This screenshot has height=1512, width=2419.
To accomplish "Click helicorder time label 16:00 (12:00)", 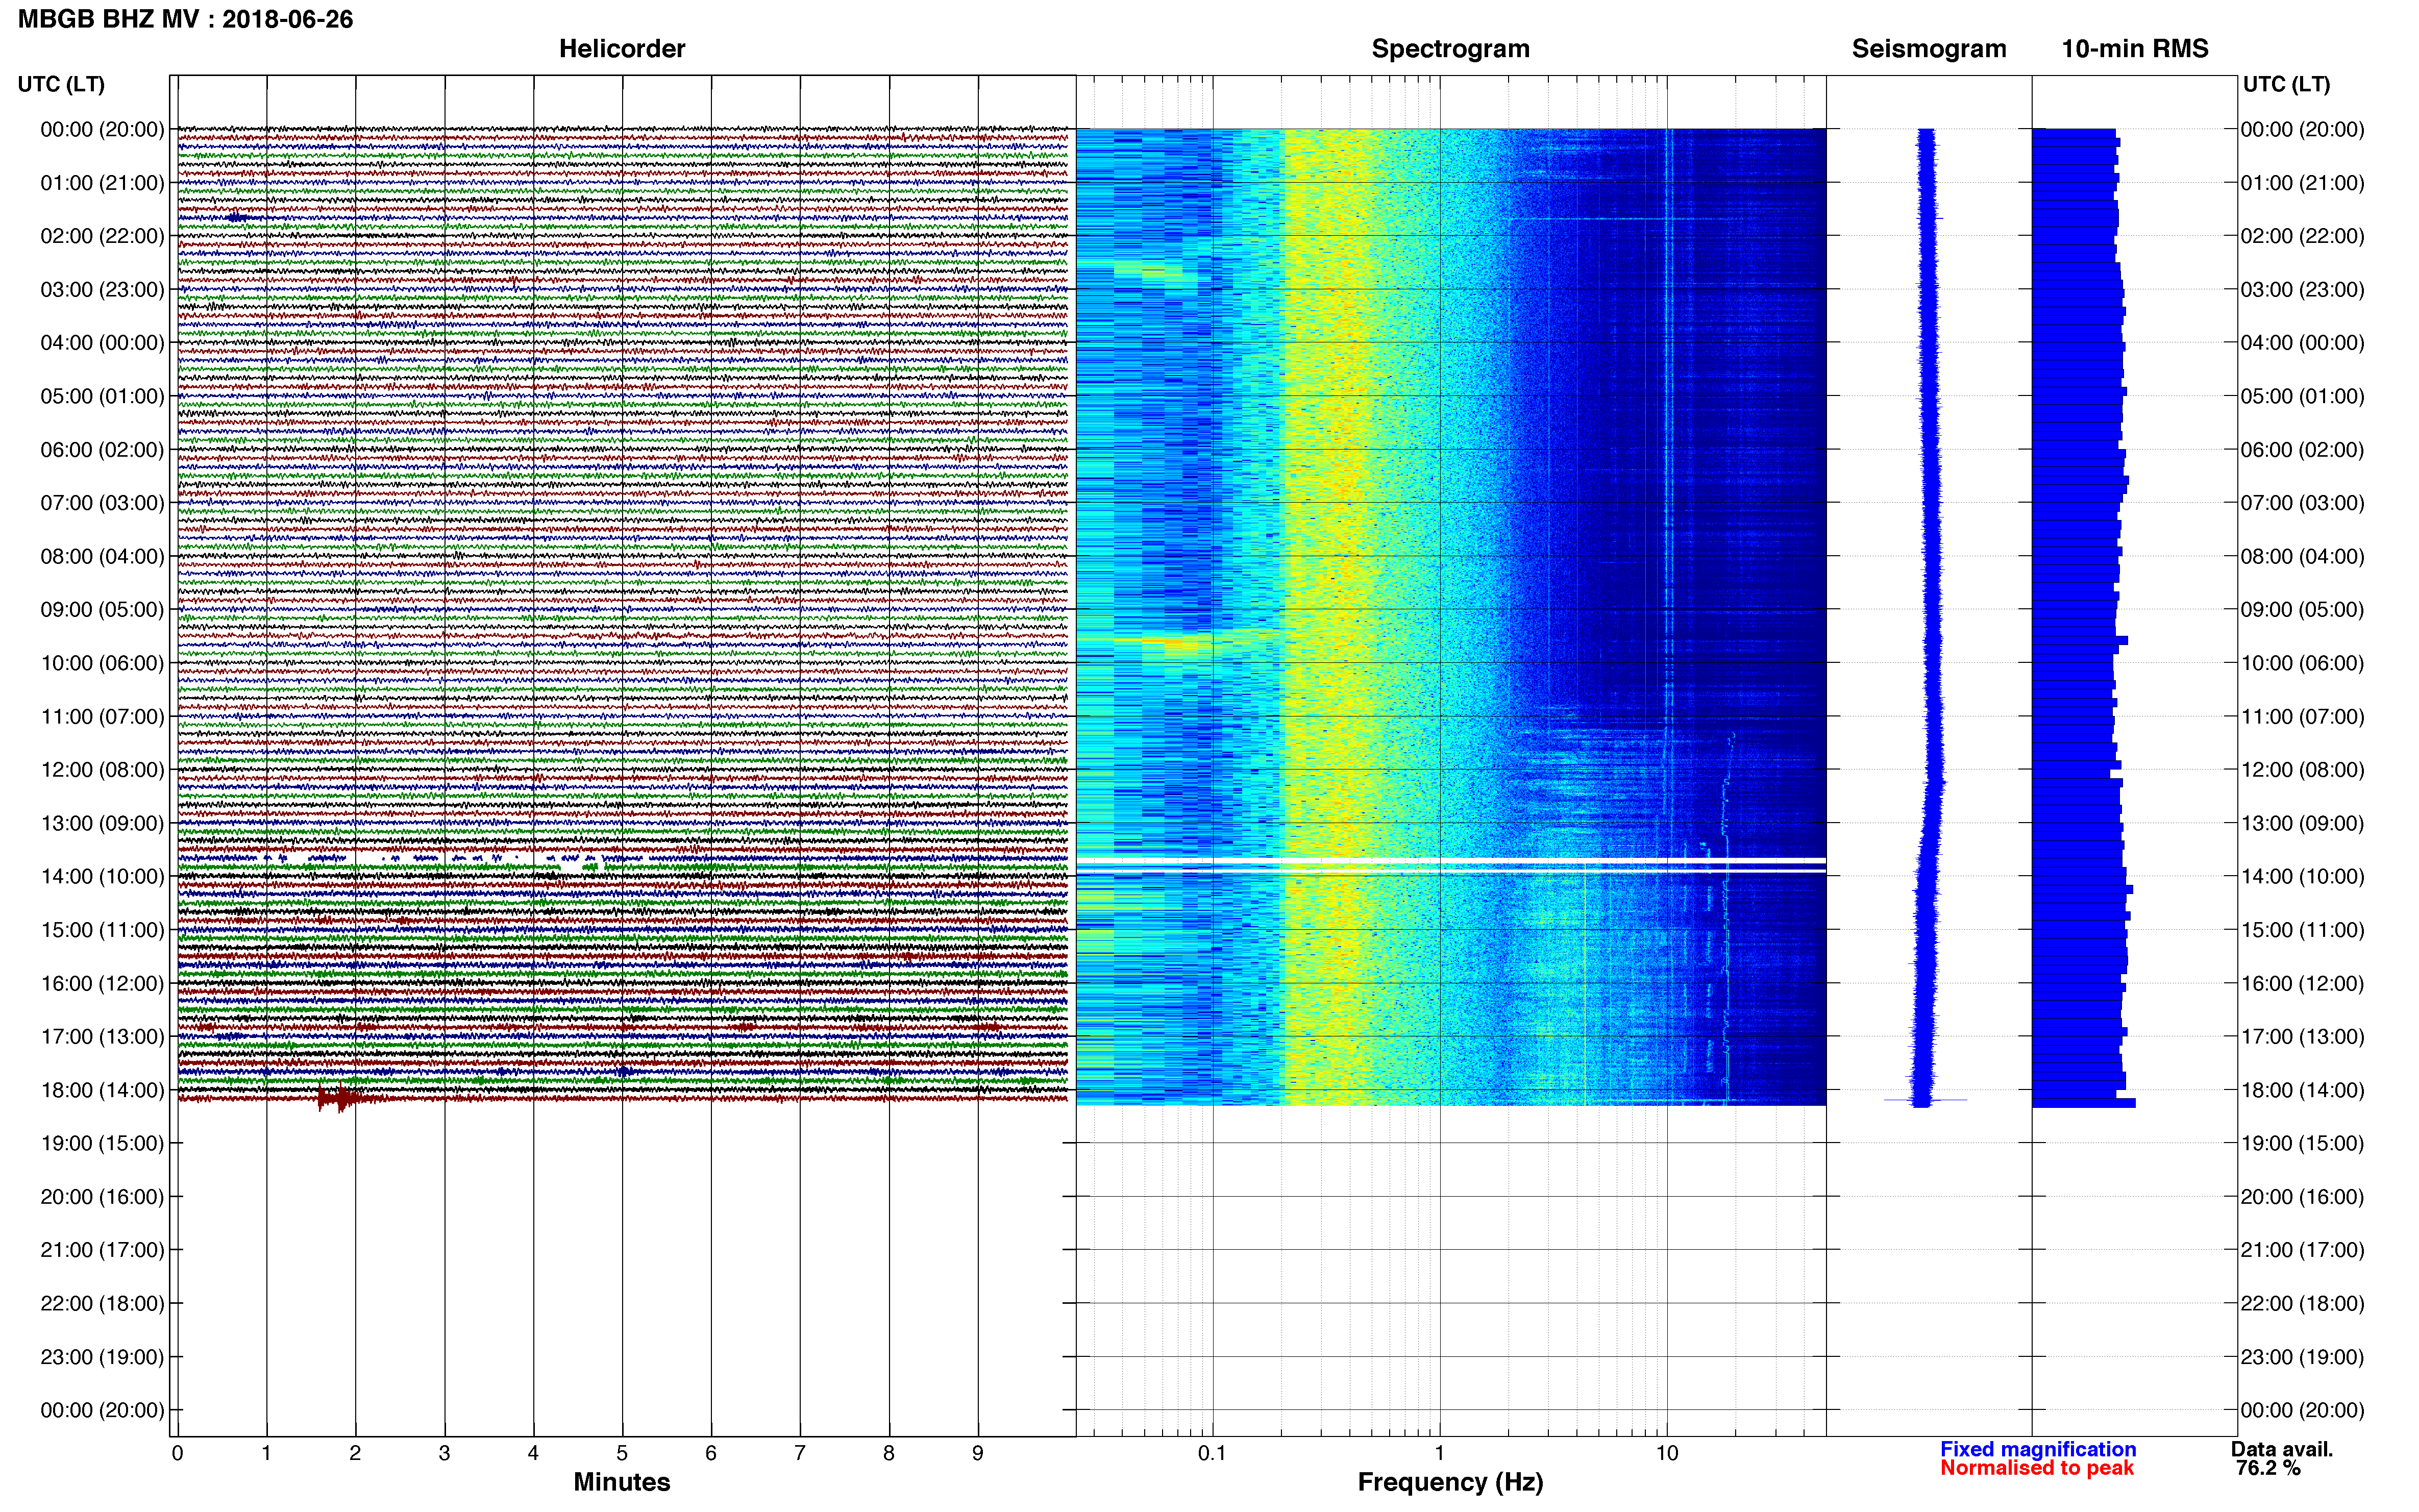I will tap(102, 983).
